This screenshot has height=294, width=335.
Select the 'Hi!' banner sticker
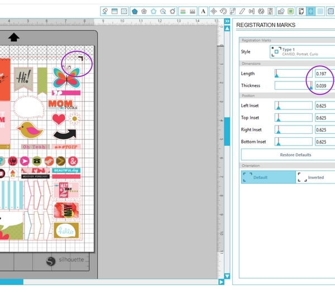coord(23,79)
